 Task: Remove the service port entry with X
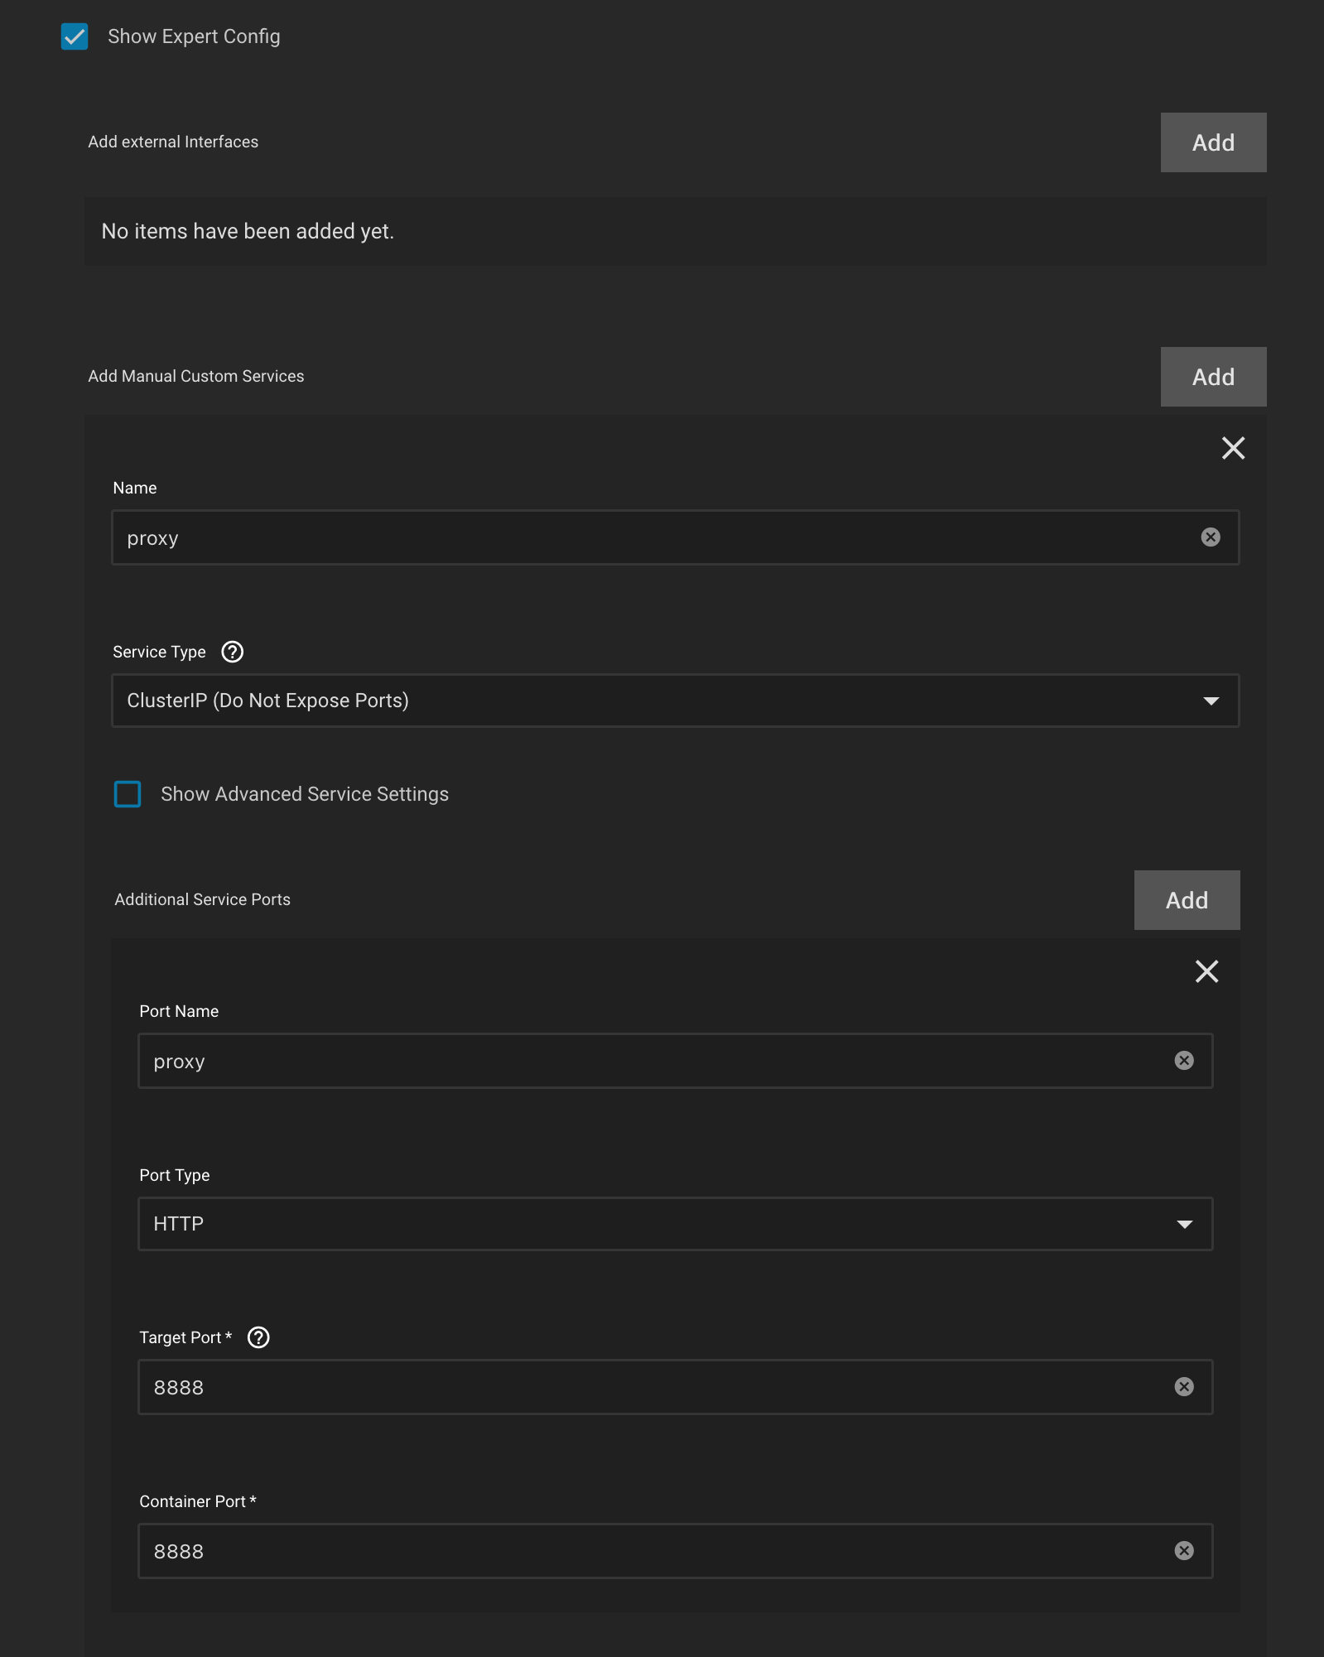(1206, 971)
